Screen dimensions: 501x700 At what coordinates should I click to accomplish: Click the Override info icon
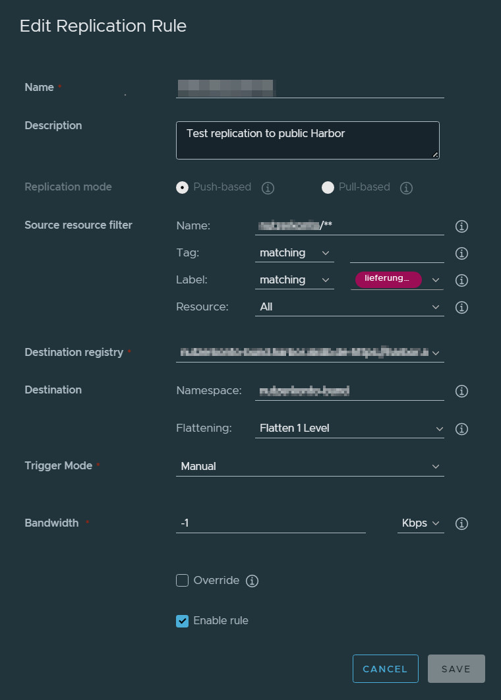coord(252,581)
